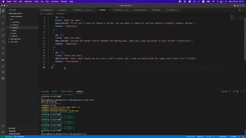Open the Wi-Fi status menu
The height and width of the screenshot is (138, 246).
coord(213,2)
